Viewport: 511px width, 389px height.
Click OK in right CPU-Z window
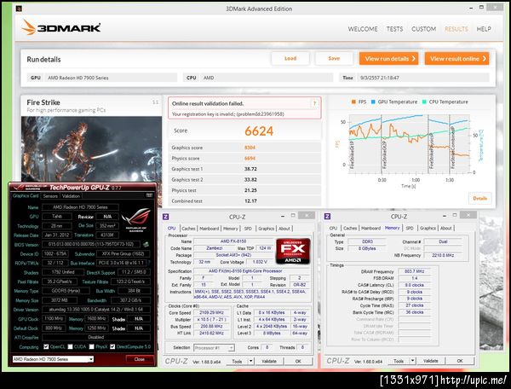click(460, 361)
